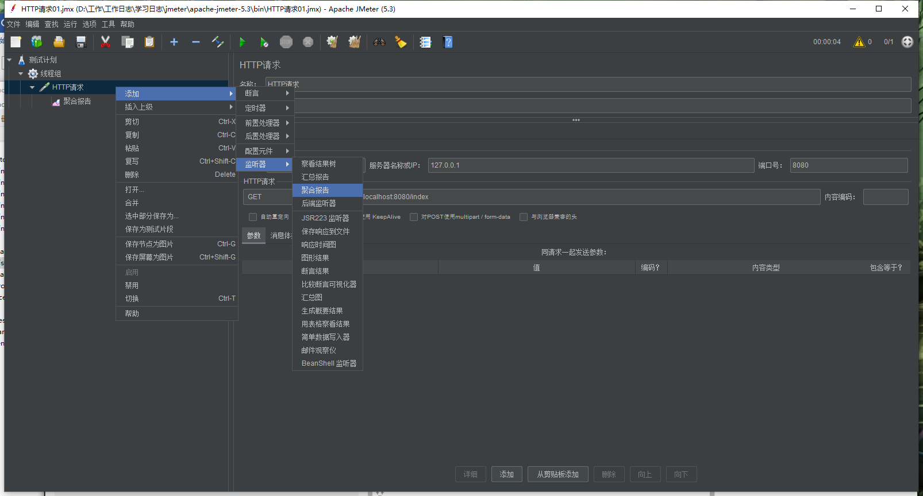The width and height of the screenshot is (923, 496).
Task: Save the test plan with floppy icon
Action: [80, 42]
